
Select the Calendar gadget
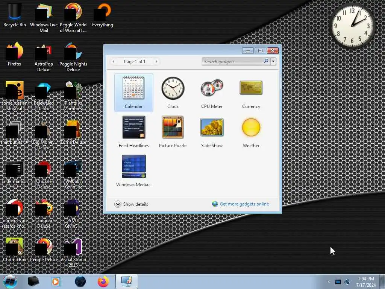point(133,93)
